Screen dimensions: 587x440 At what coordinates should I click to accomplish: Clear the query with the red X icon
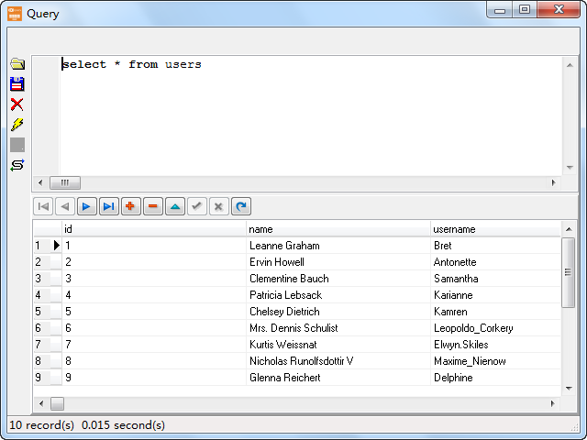17,104
